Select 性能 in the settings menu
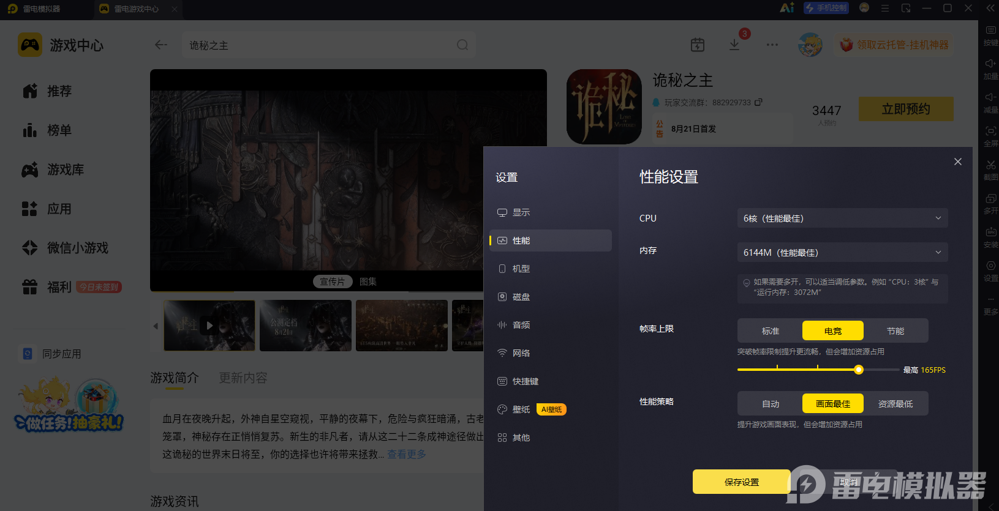The image size is (999, 511). pos(551,241)
